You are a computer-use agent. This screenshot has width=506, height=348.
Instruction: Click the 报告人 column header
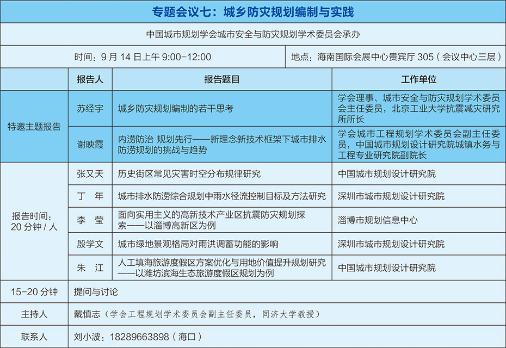(x=90, y=79)
